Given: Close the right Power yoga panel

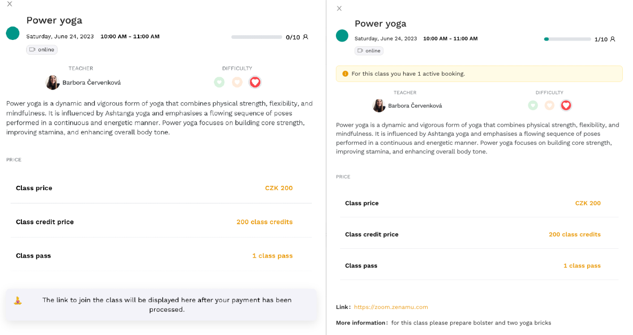Looking at the screenshot, I should 339,9.
